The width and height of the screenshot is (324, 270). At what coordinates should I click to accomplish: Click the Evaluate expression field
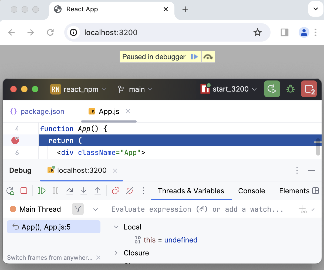[189, 209]
